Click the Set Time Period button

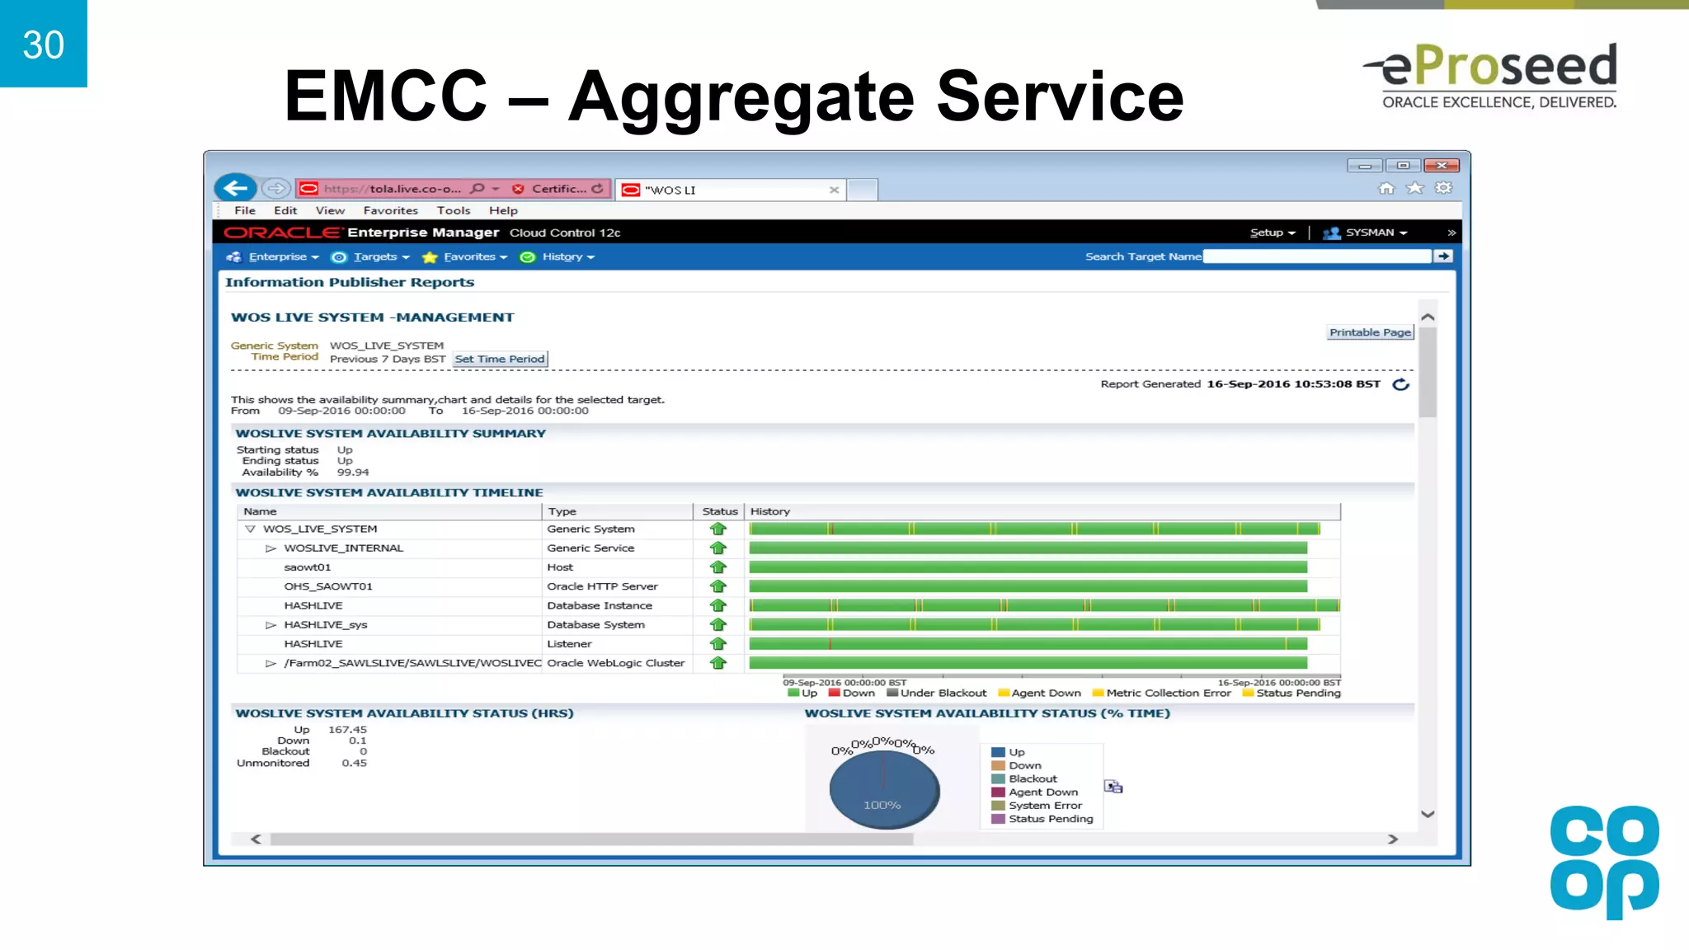click(x=500, y=359)
